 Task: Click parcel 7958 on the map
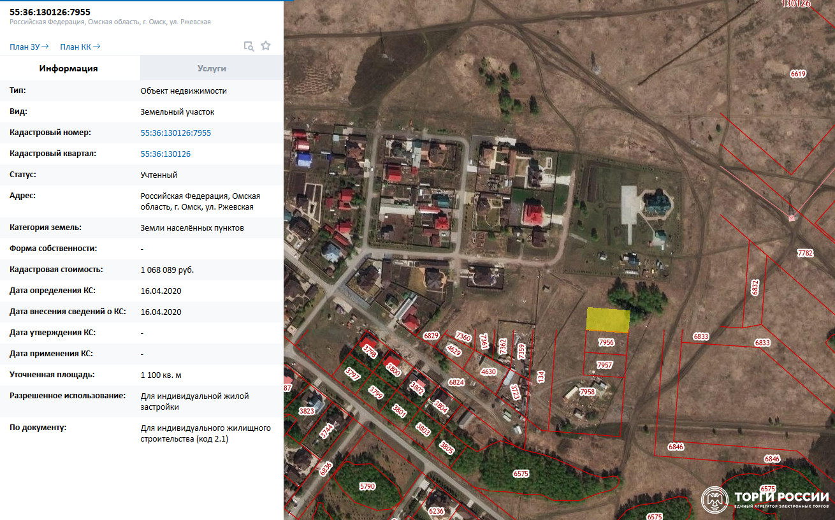(x=587, y=393)
